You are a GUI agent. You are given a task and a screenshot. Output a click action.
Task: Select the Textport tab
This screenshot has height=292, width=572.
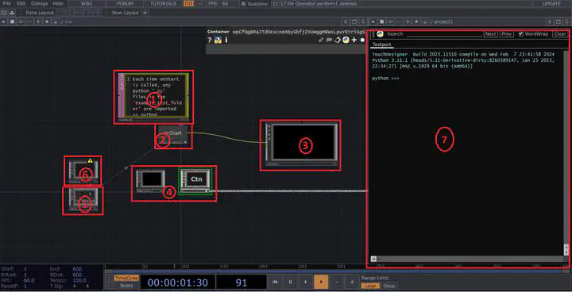tap(381, 44)
